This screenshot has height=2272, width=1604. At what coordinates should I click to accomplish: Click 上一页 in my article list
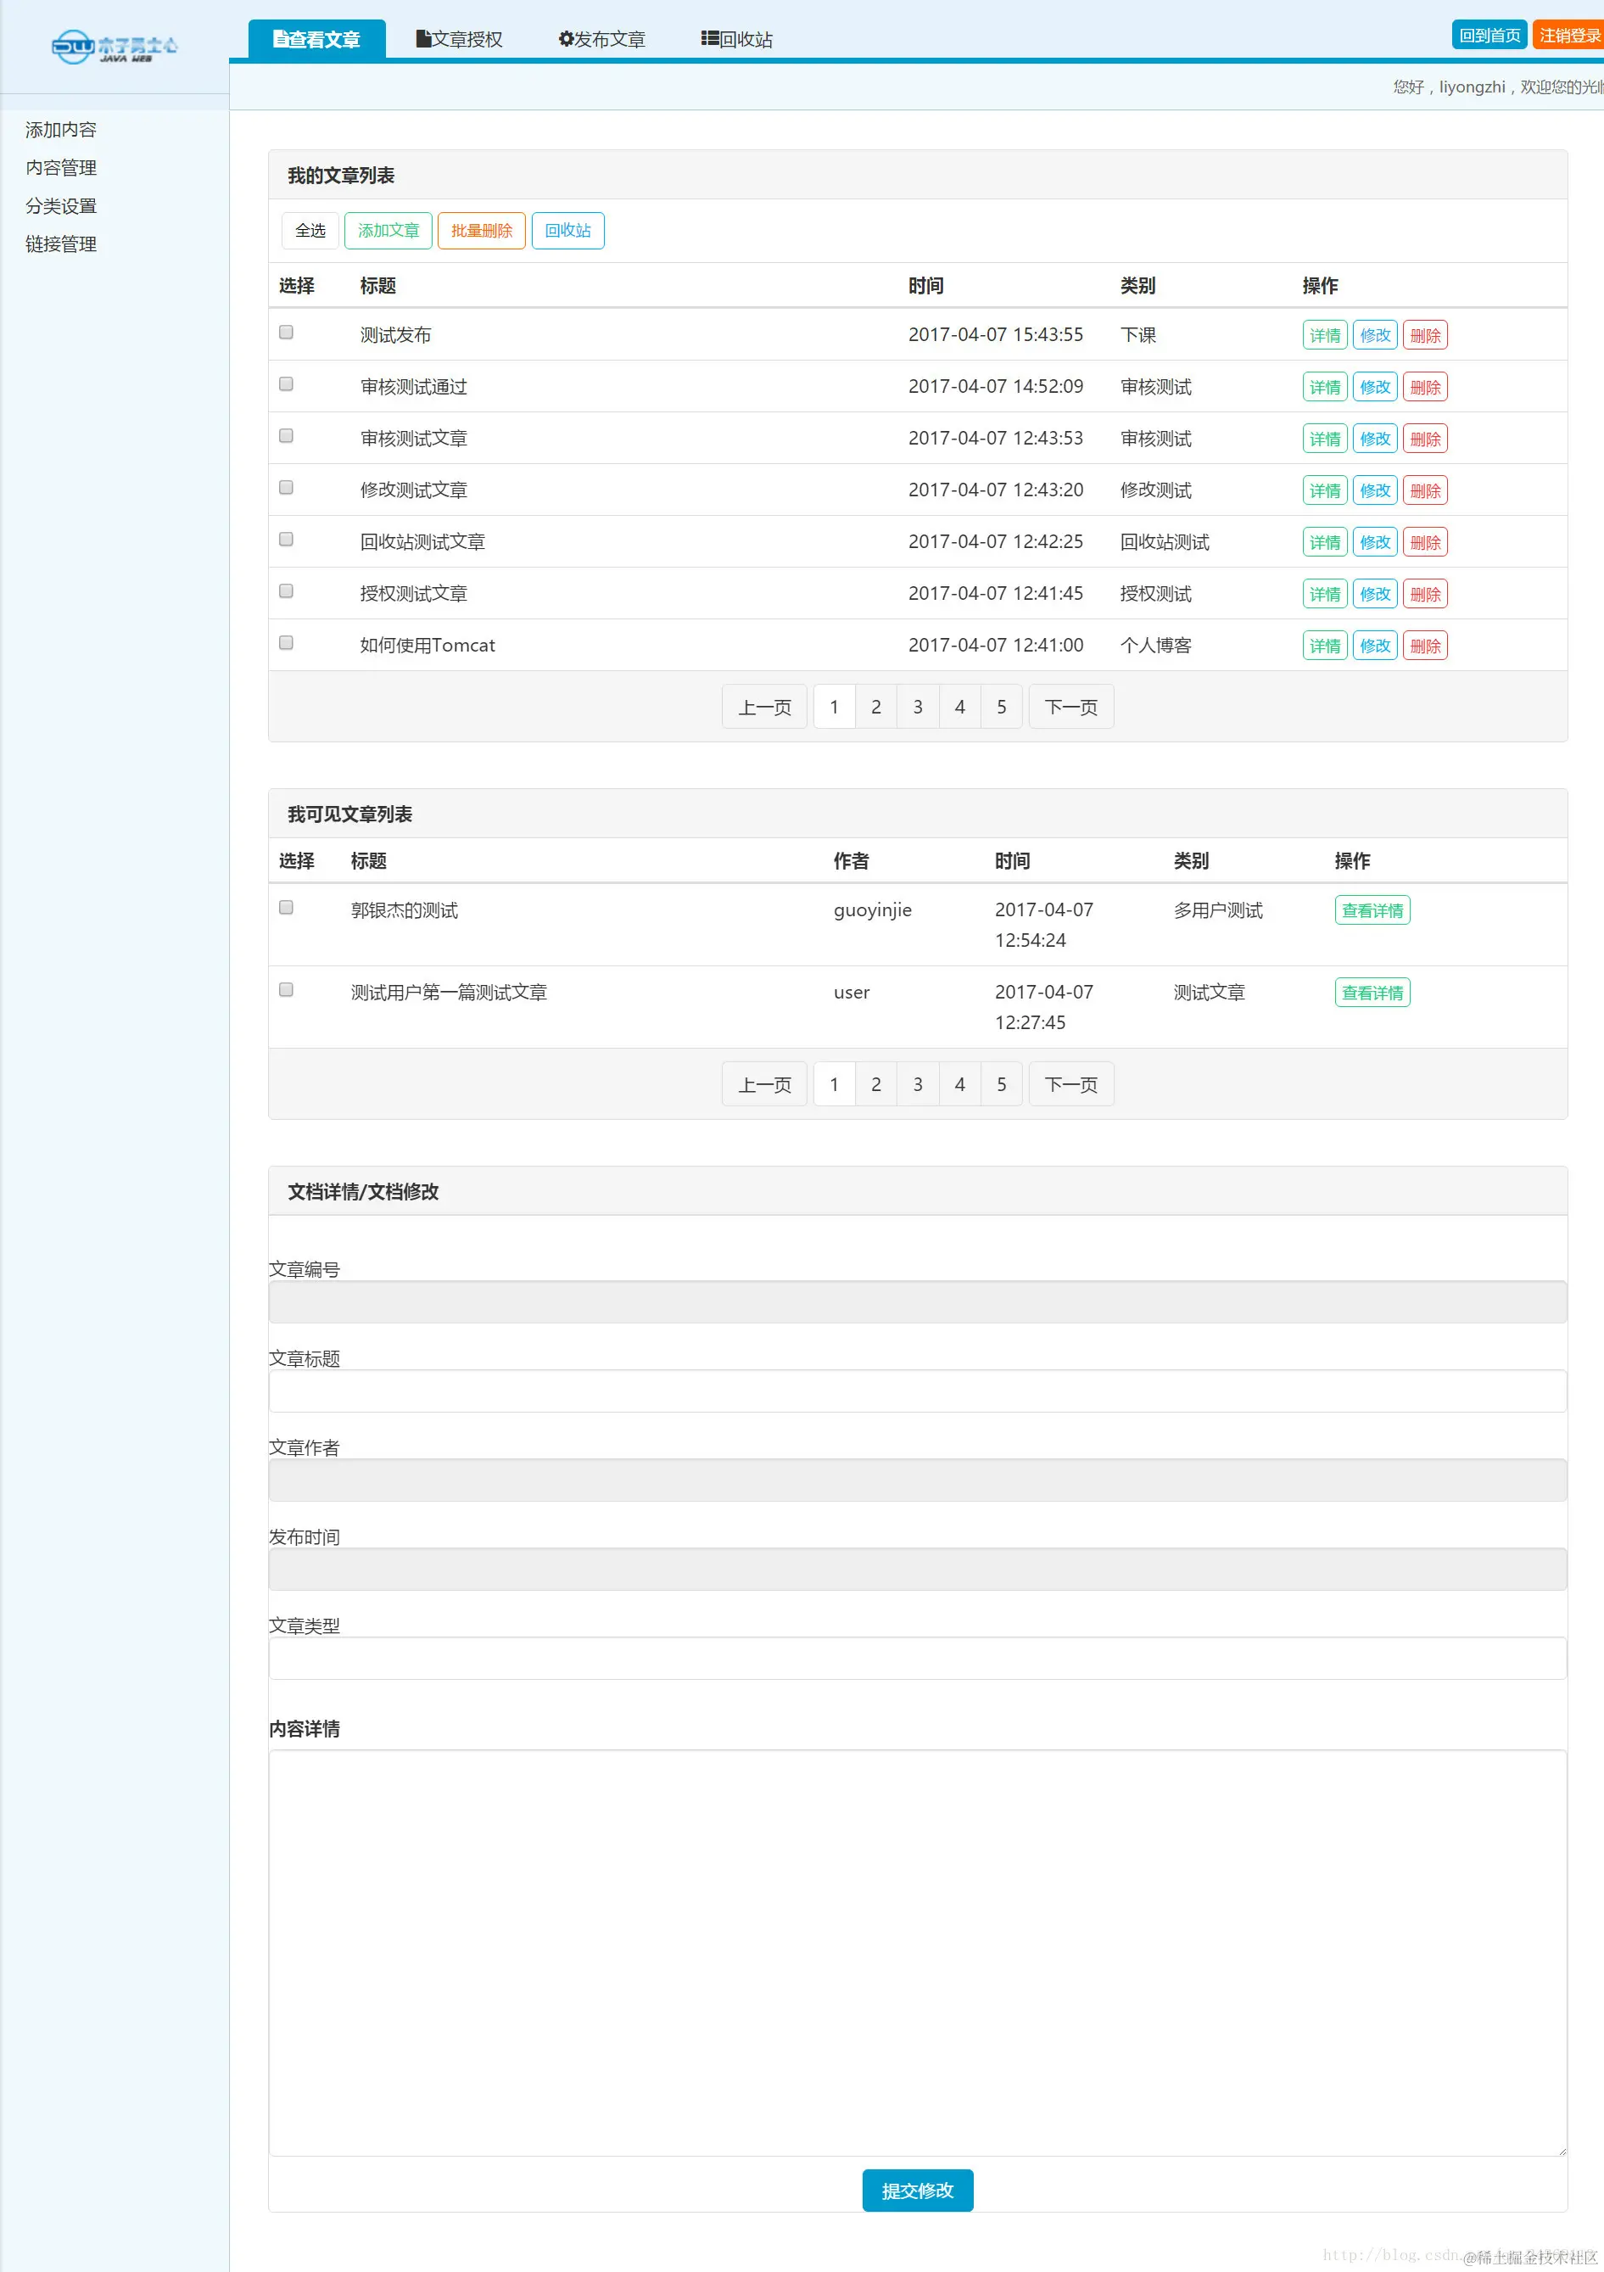tap(764, 707)
